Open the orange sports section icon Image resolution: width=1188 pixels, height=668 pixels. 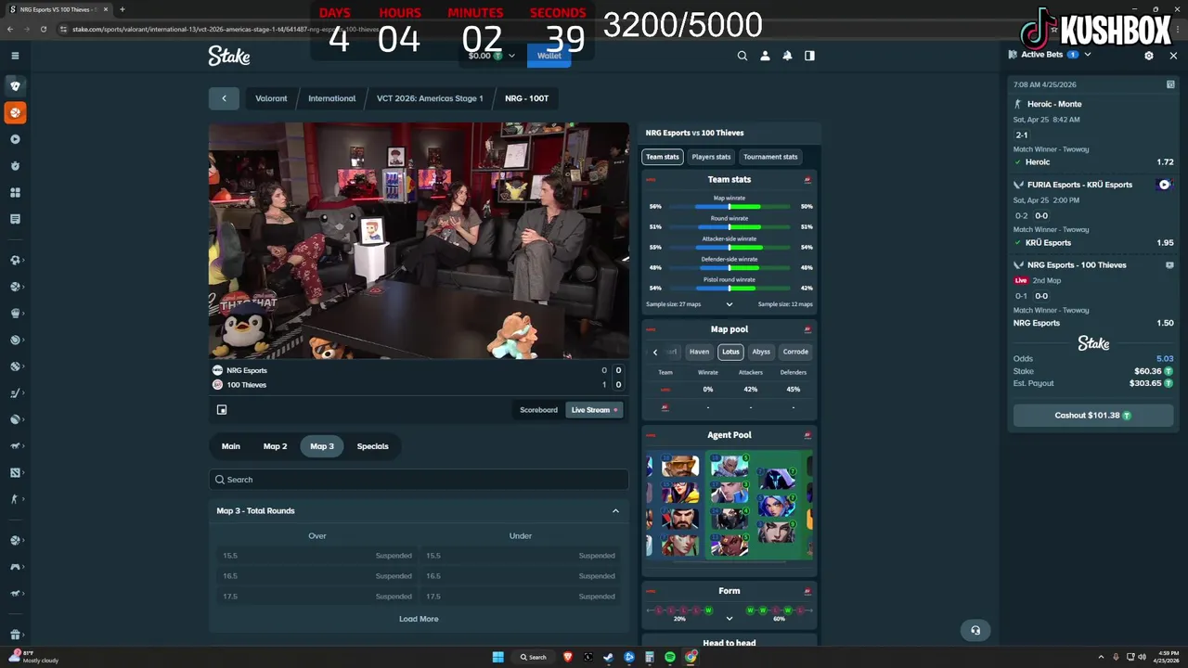15,112
